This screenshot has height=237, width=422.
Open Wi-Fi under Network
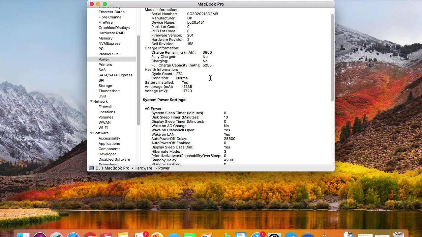pos(103,128)
